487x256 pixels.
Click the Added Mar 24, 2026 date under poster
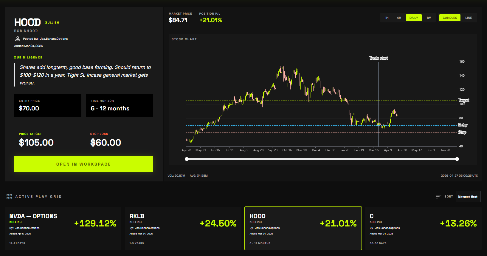pyautogui.click(x=29, y=46)
